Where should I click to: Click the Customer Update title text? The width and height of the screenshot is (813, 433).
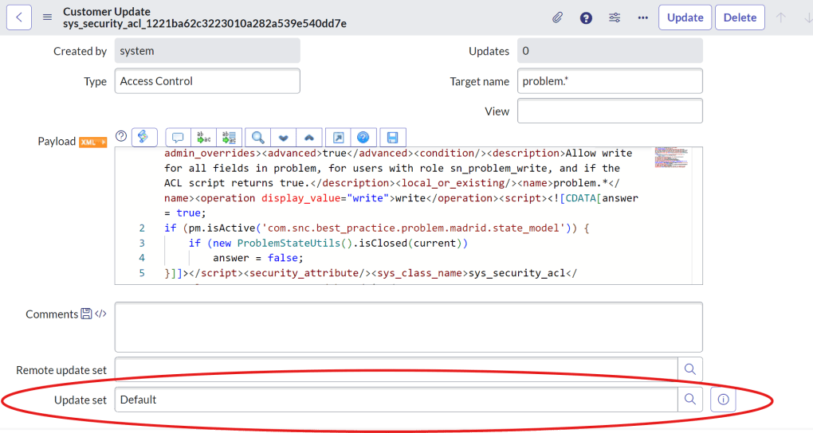(x=107, y=11)
